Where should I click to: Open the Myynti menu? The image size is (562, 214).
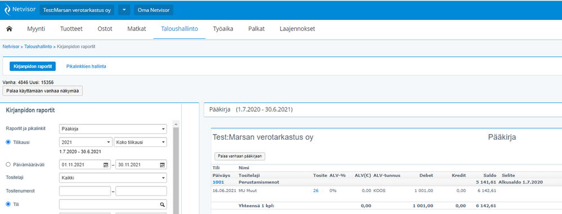pyautogui.click(x=36, y=29)
